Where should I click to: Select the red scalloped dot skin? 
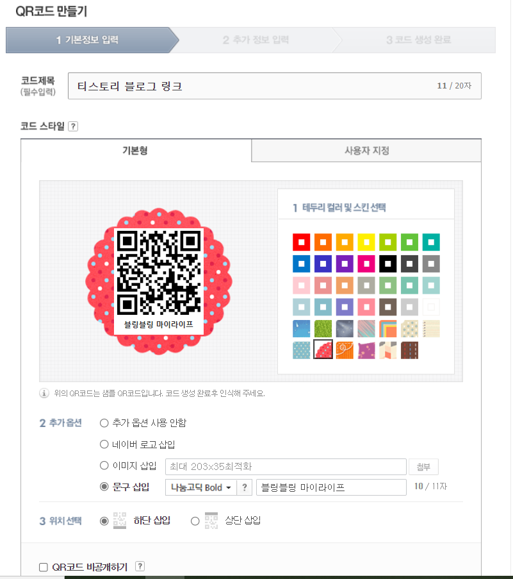pos(323,349)
